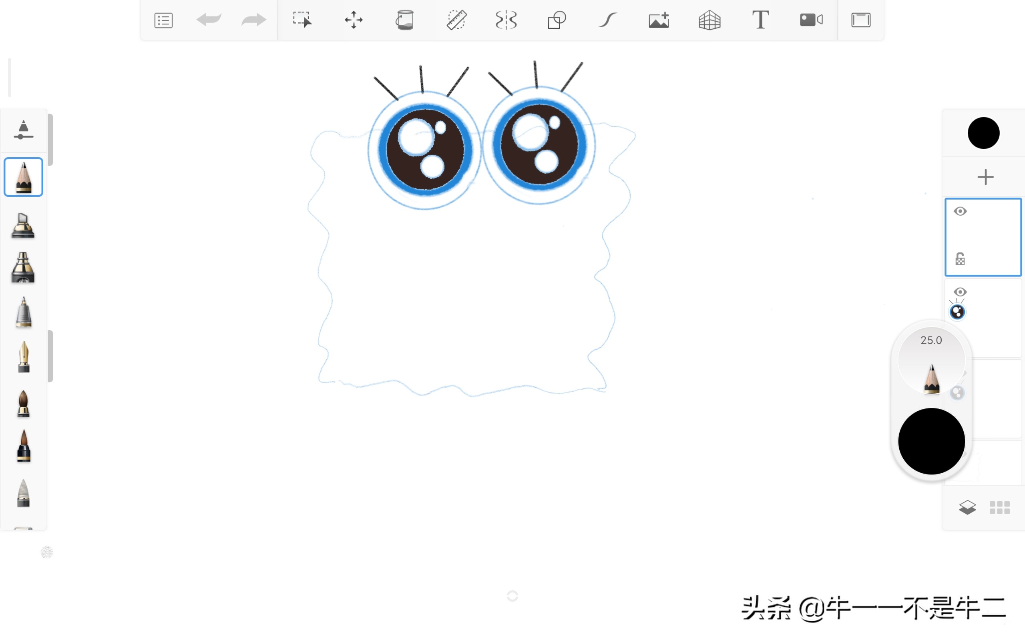Select the marker brush in palette
Image resolution: width=1025 pixels, height=640 pixels.
23,225
